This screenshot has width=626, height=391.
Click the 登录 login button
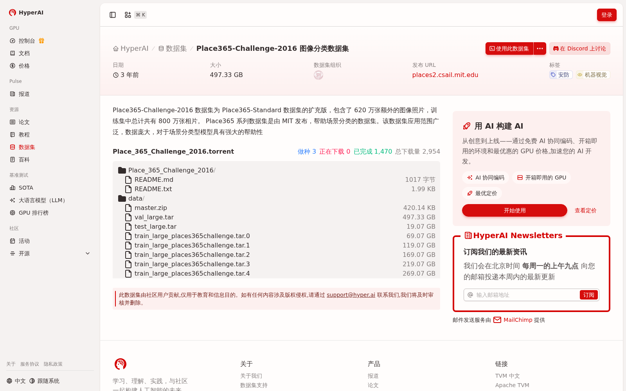[x=606, y=15]
